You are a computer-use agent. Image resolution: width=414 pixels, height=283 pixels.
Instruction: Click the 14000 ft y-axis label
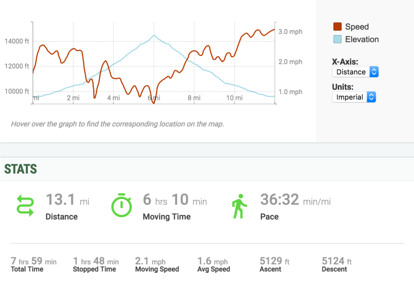17,41
